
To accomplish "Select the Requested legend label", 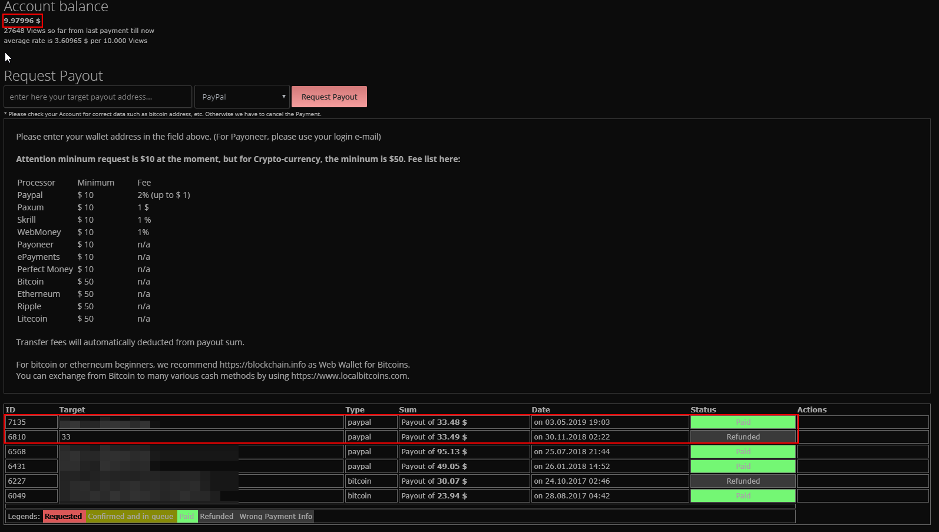I will [x=64, y=517].
